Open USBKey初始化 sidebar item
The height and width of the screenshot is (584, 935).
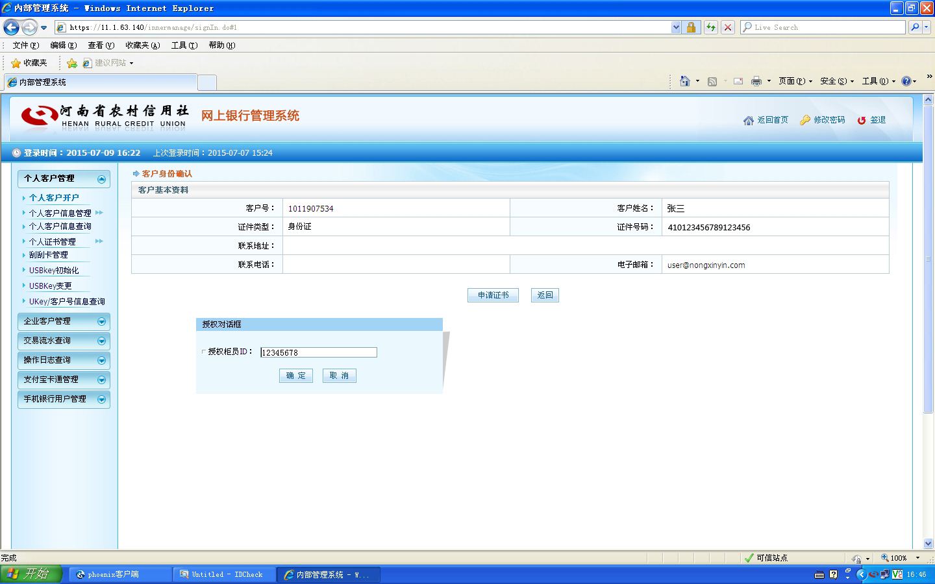53,271
